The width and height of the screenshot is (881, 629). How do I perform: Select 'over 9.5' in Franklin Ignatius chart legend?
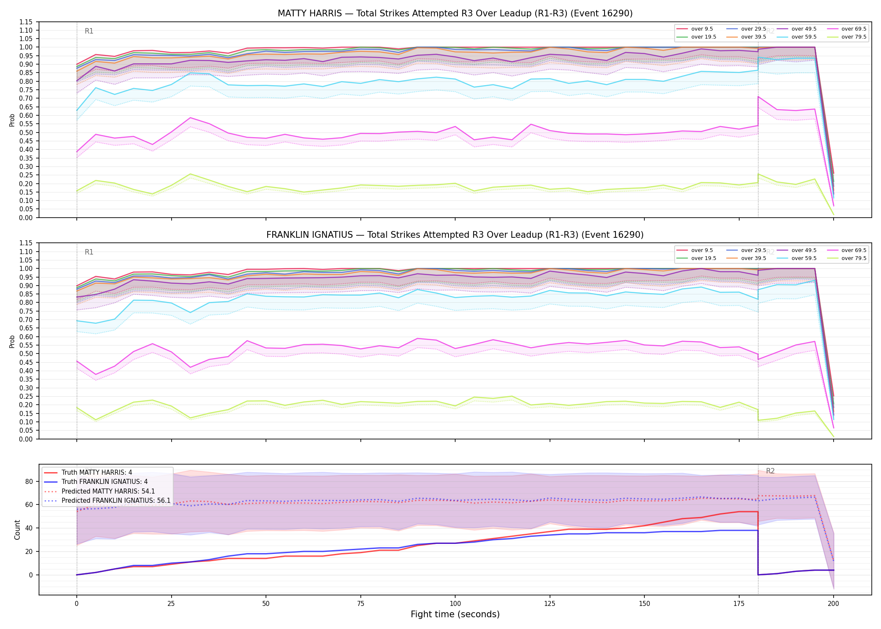point(695,250)
